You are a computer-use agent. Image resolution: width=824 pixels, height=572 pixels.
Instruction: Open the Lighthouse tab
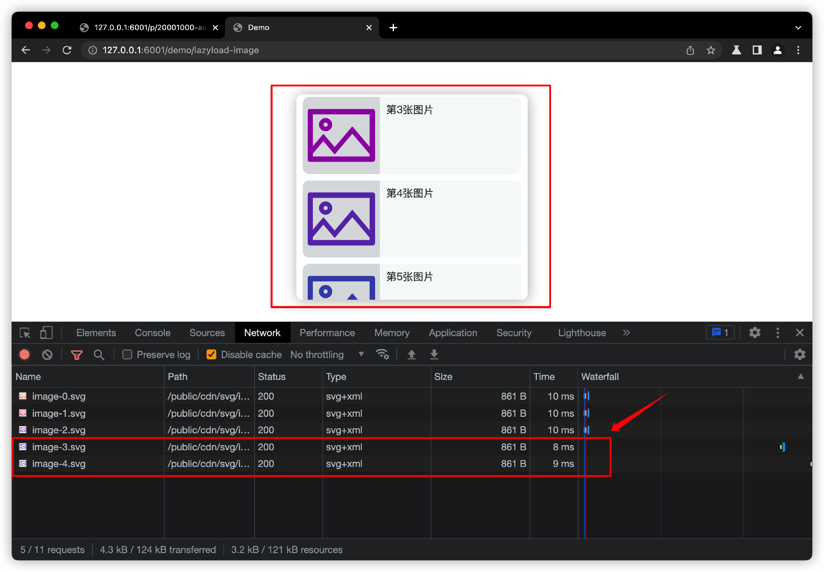click(x=582, y=333)
